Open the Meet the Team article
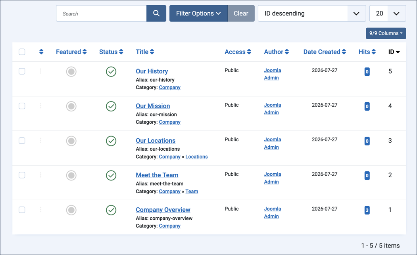This screenshot has width=417, height=255. (x=157, y=175)
